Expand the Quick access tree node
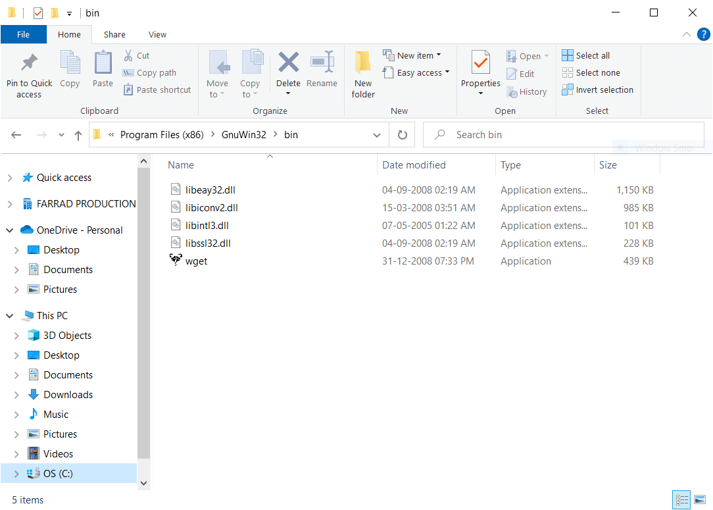 tap(10, 178)
